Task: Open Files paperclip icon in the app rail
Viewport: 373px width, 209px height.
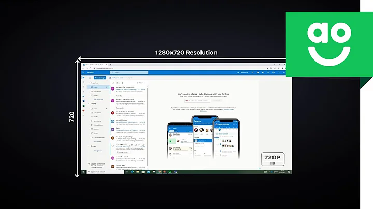Action: click(83, 92)
